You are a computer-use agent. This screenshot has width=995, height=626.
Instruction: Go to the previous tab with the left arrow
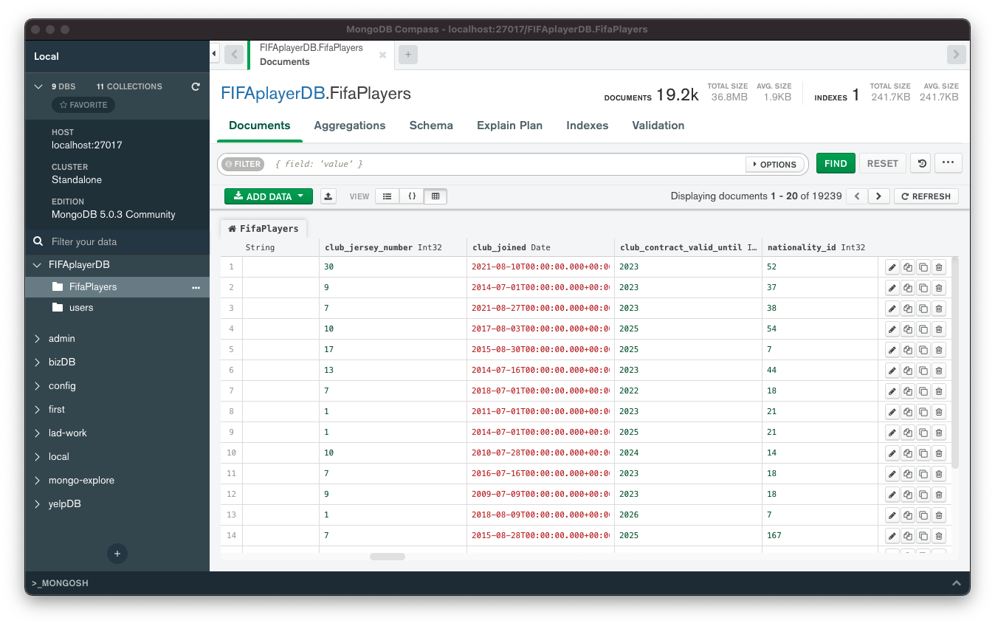tap(233, 54)
